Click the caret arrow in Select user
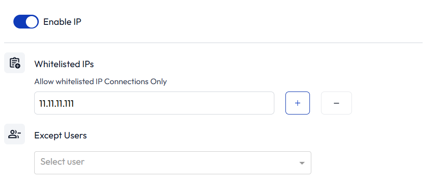Viewport: 424px width, 189px height. pyautogui.click(x=302, y=163)
